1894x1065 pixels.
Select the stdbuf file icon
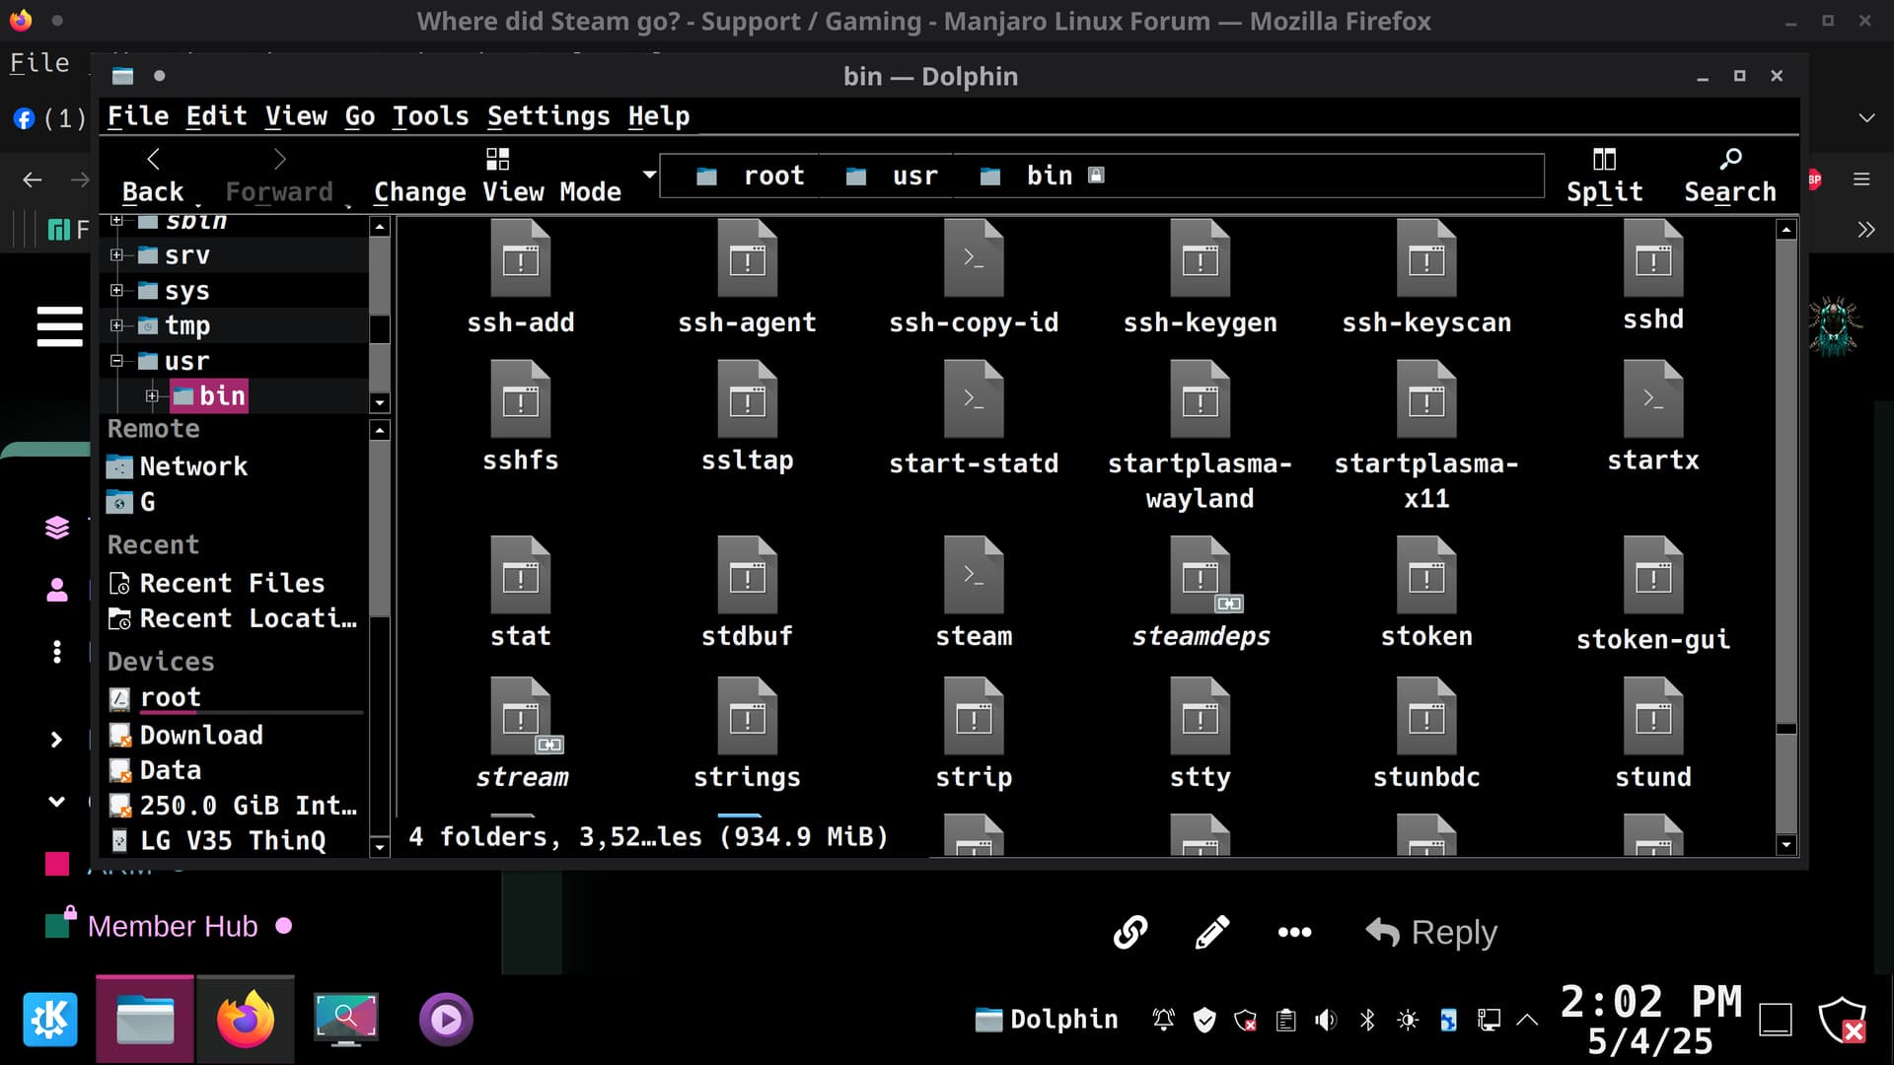[747, 575]
